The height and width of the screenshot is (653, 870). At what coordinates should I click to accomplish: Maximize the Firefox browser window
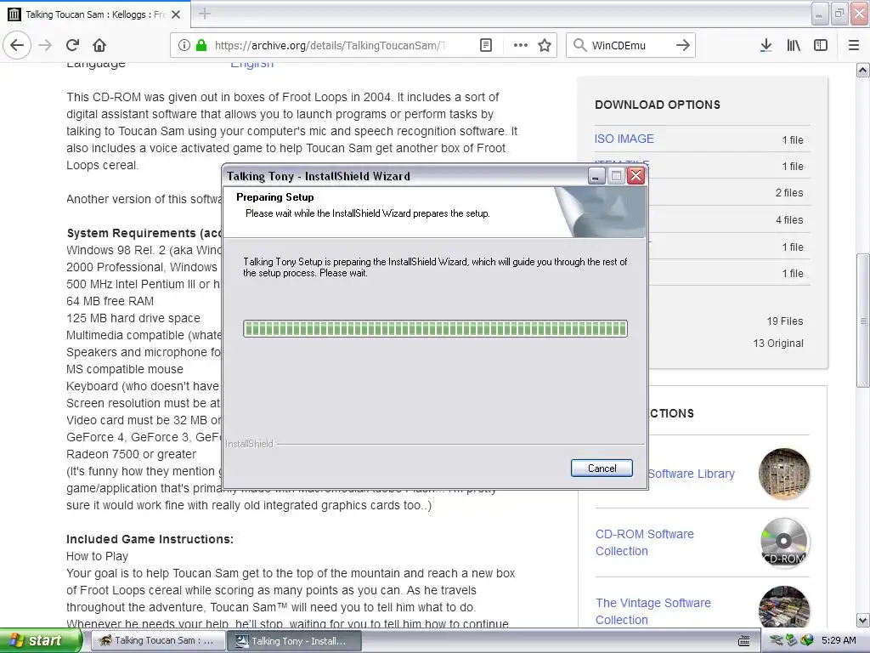(839, 14)
